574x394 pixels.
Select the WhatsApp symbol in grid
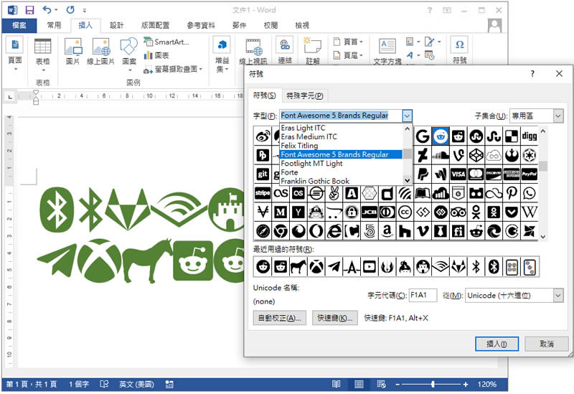(530, 193)
